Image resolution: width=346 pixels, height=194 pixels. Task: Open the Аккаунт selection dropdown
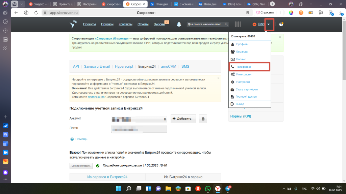coord(139,119)
